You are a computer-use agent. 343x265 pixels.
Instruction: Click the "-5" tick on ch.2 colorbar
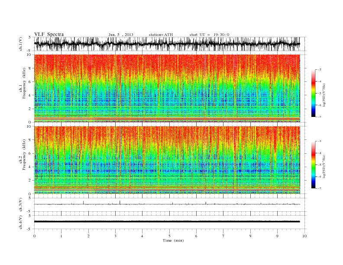pos(320,165)
